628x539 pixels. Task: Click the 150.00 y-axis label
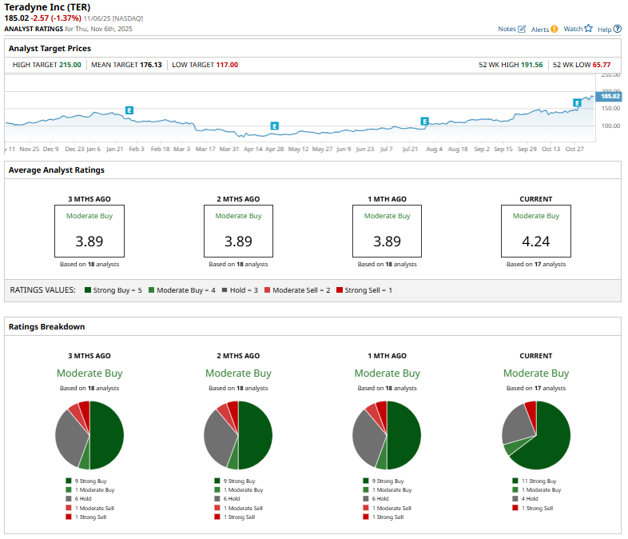tap(610, 108)
